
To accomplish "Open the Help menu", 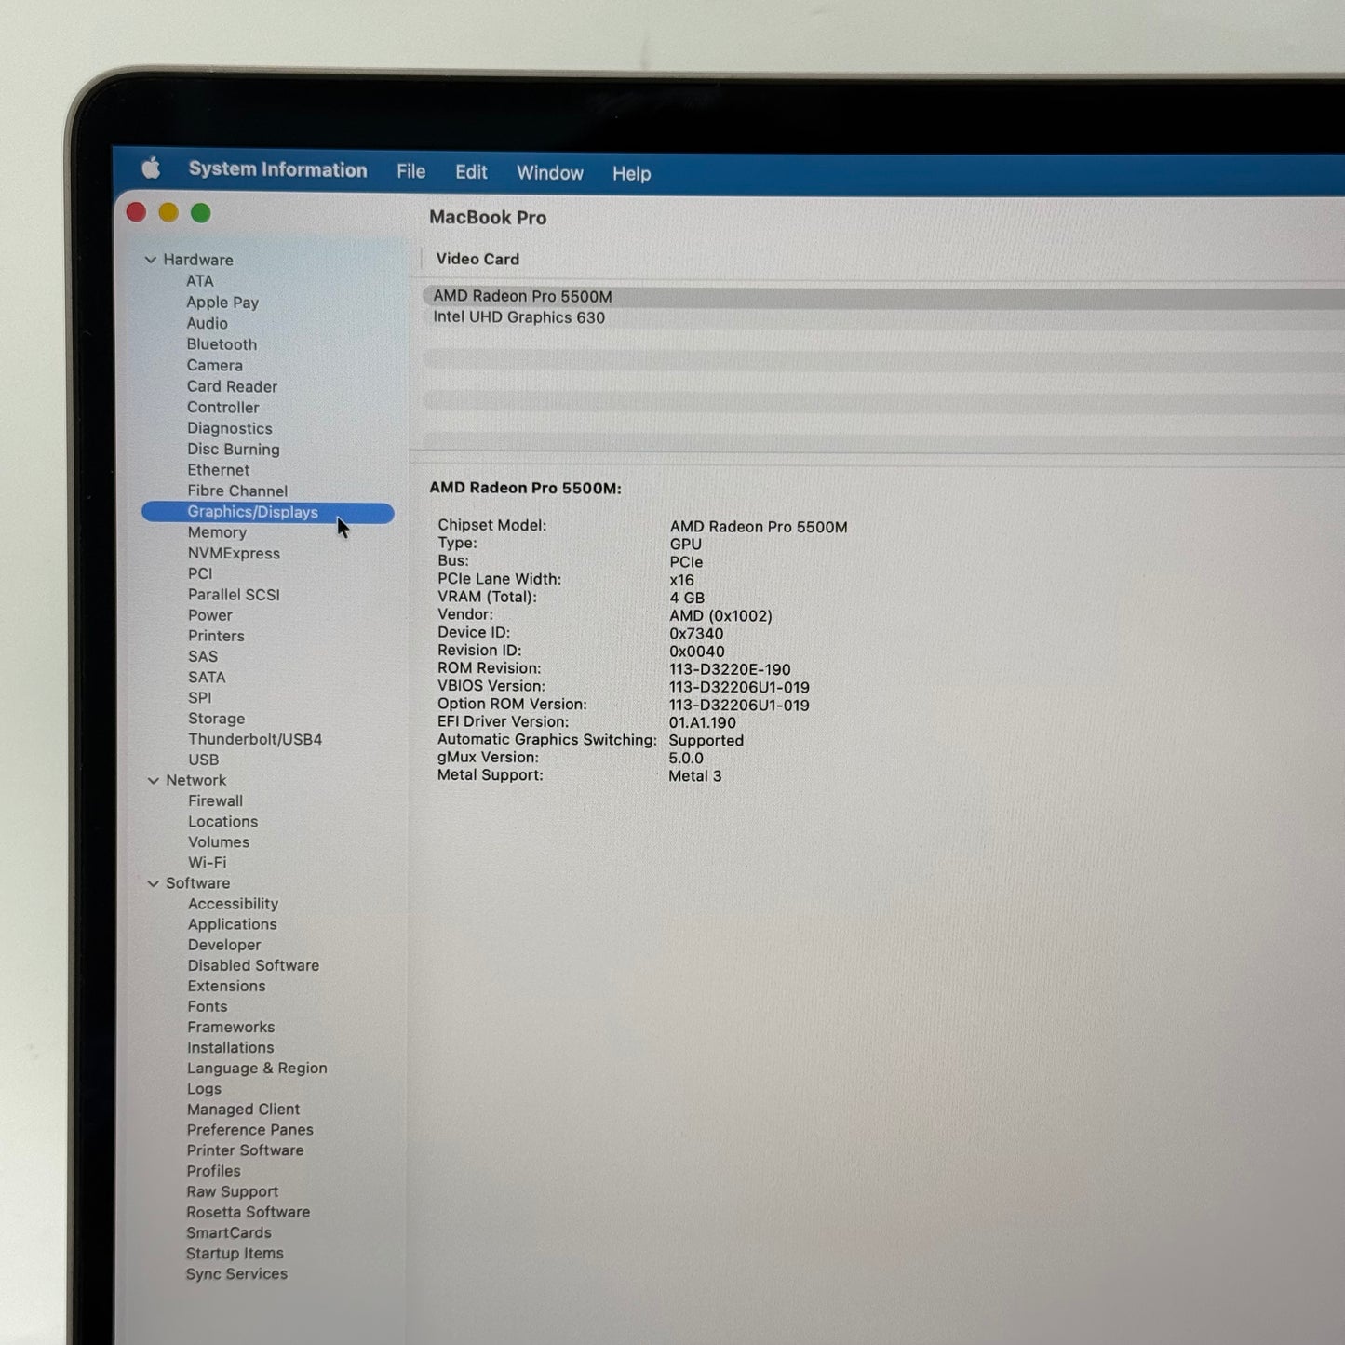I will point(631,174).
